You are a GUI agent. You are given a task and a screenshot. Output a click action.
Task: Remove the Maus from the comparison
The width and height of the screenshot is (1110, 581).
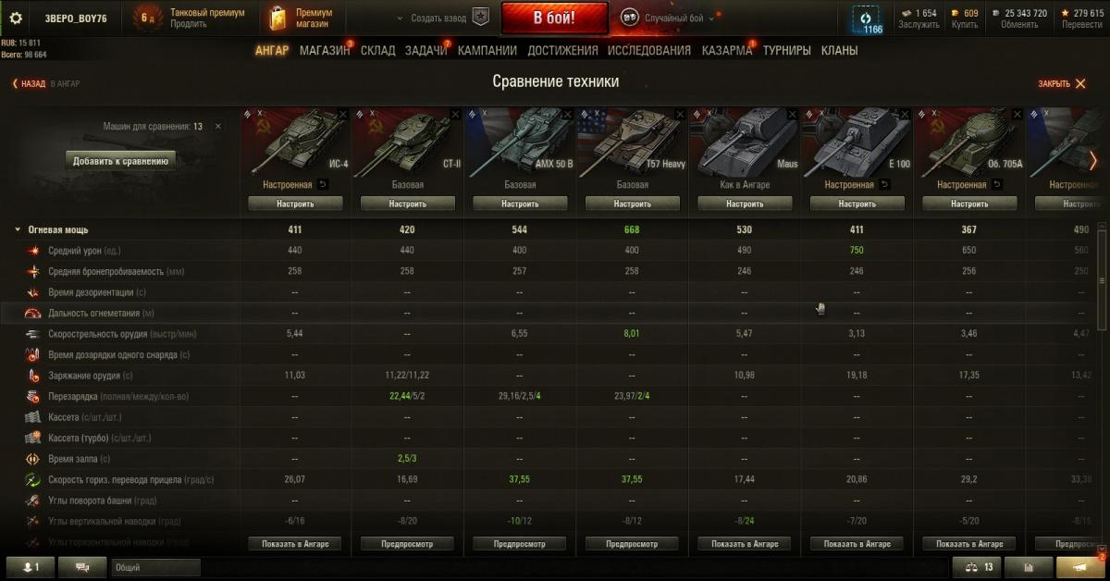[x=793, y=114]
